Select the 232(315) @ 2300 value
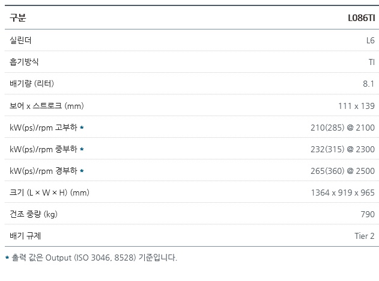The width and height of the screenshot is (379, 281). tap(342, 149)
